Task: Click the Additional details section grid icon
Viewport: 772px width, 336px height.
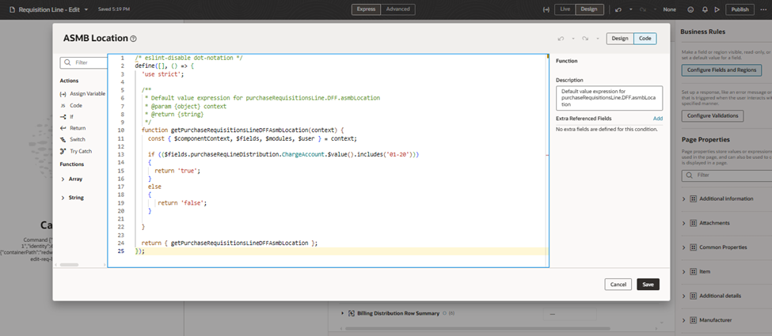Action: coord(693,296)
